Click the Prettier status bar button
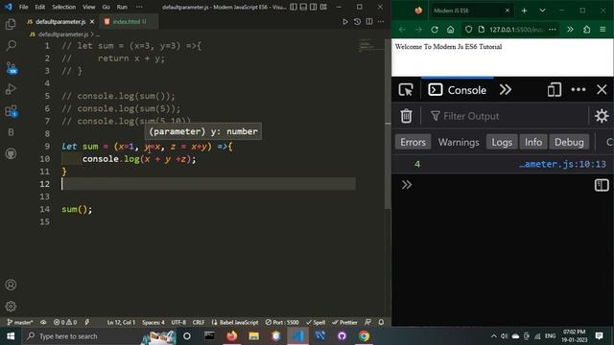Viewport: 614px width, 345px height. click(x=344, y=322)
